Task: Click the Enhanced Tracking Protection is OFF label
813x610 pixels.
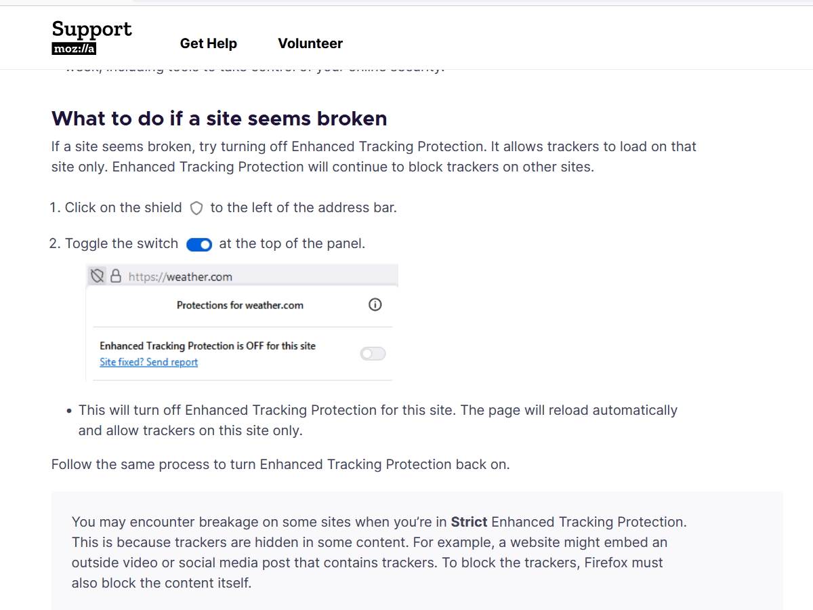Action: click(x=207, y=346)
